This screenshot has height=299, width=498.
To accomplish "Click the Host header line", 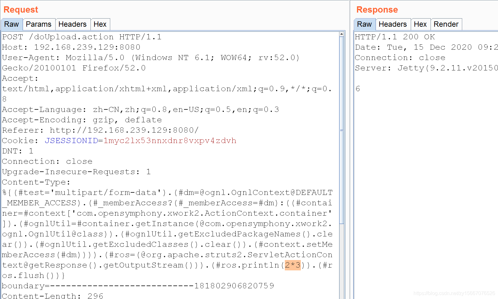I will pos(71,47).
